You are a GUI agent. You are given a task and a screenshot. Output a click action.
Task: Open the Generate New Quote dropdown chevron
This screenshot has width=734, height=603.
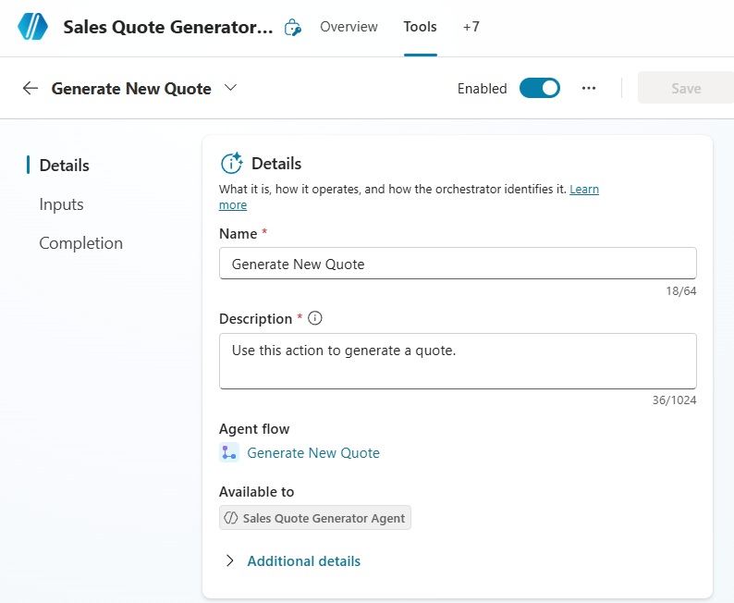pyautogui.click(x=231, y=89)
